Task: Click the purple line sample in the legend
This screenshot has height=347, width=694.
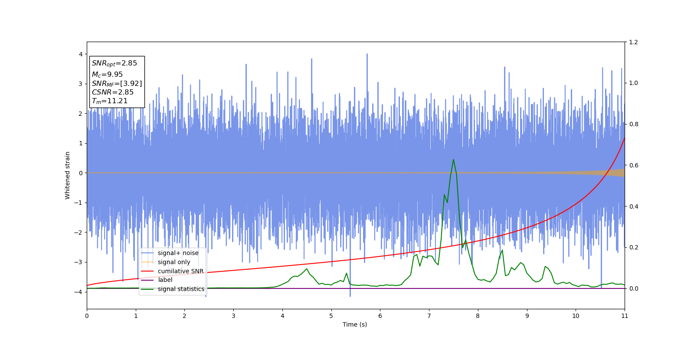Action: coord(147,280)
